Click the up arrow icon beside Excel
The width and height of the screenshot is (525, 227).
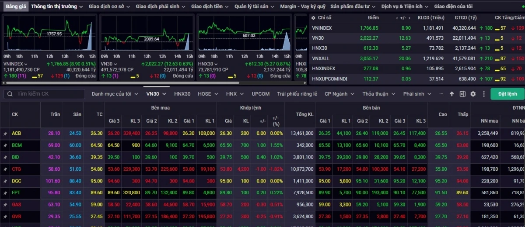coord(451,94)
